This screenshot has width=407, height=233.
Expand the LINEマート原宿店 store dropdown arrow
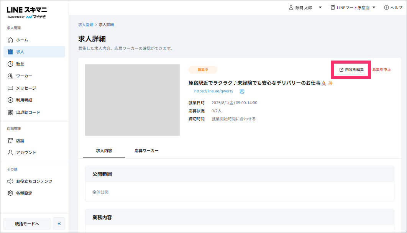point(374,8)
